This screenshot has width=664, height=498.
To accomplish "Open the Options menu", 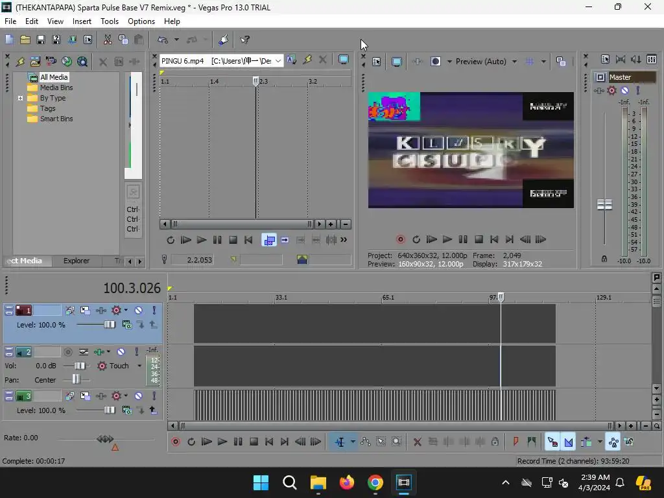I will [141, 21].
